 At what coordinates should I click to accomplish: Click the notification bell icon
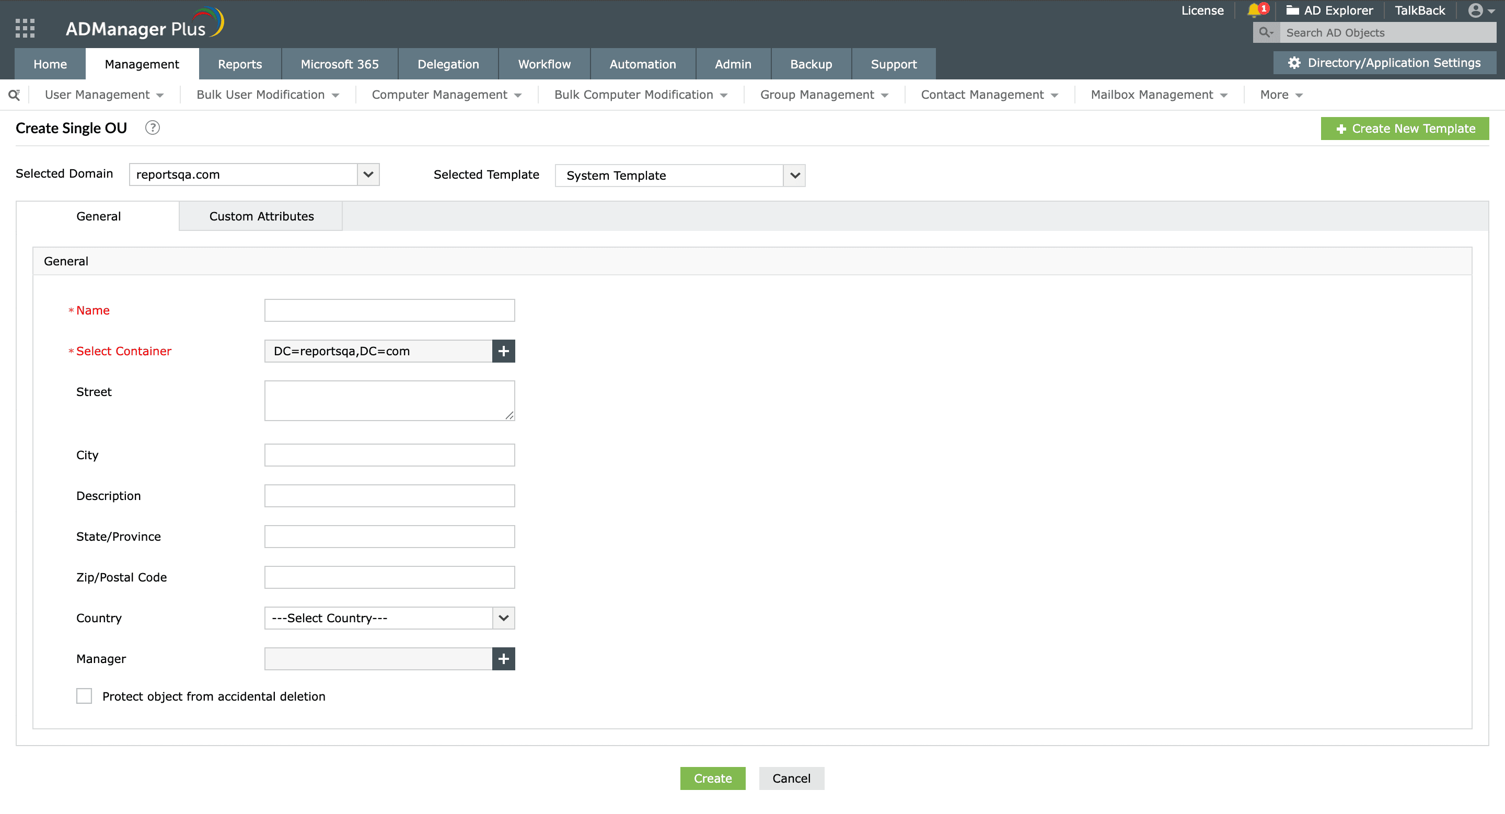1254,10
